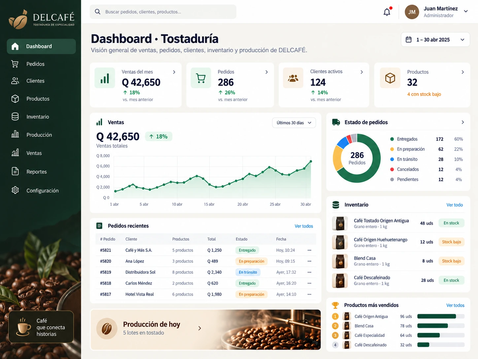Open more options for order #5819

(309, 272)
